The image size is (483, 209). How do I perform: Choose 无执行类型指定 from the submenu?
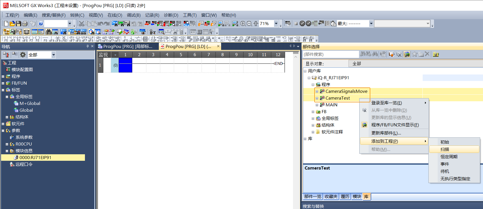pyautogui.click(x=454, y=179)
